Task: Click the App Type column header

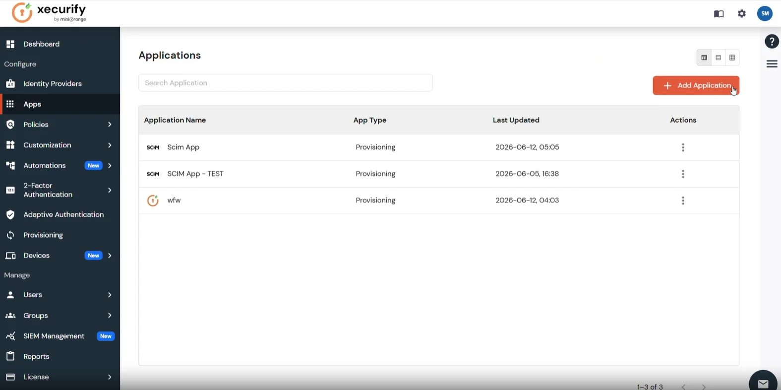Action: click(x=370, y=120)
